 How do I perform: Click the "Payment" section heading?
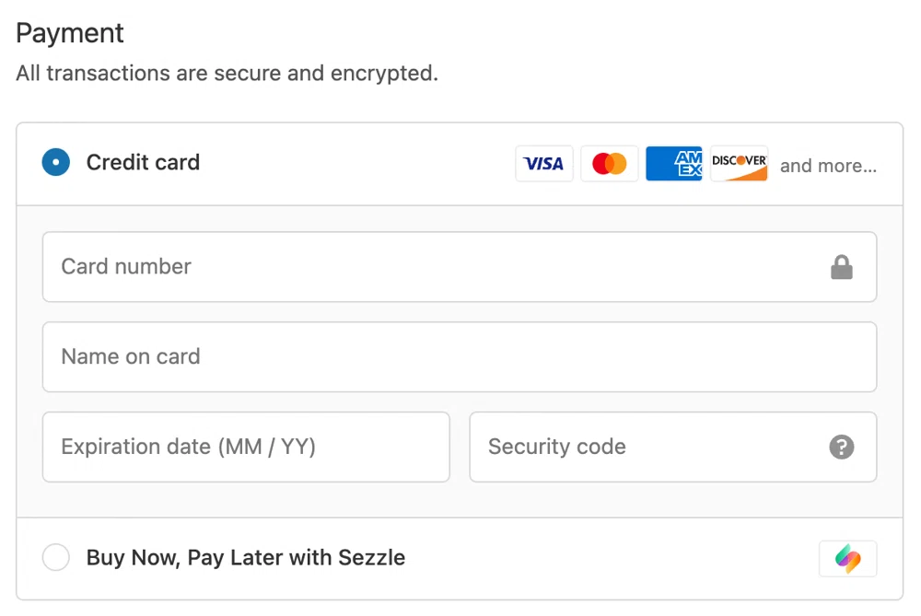point(70,33)
